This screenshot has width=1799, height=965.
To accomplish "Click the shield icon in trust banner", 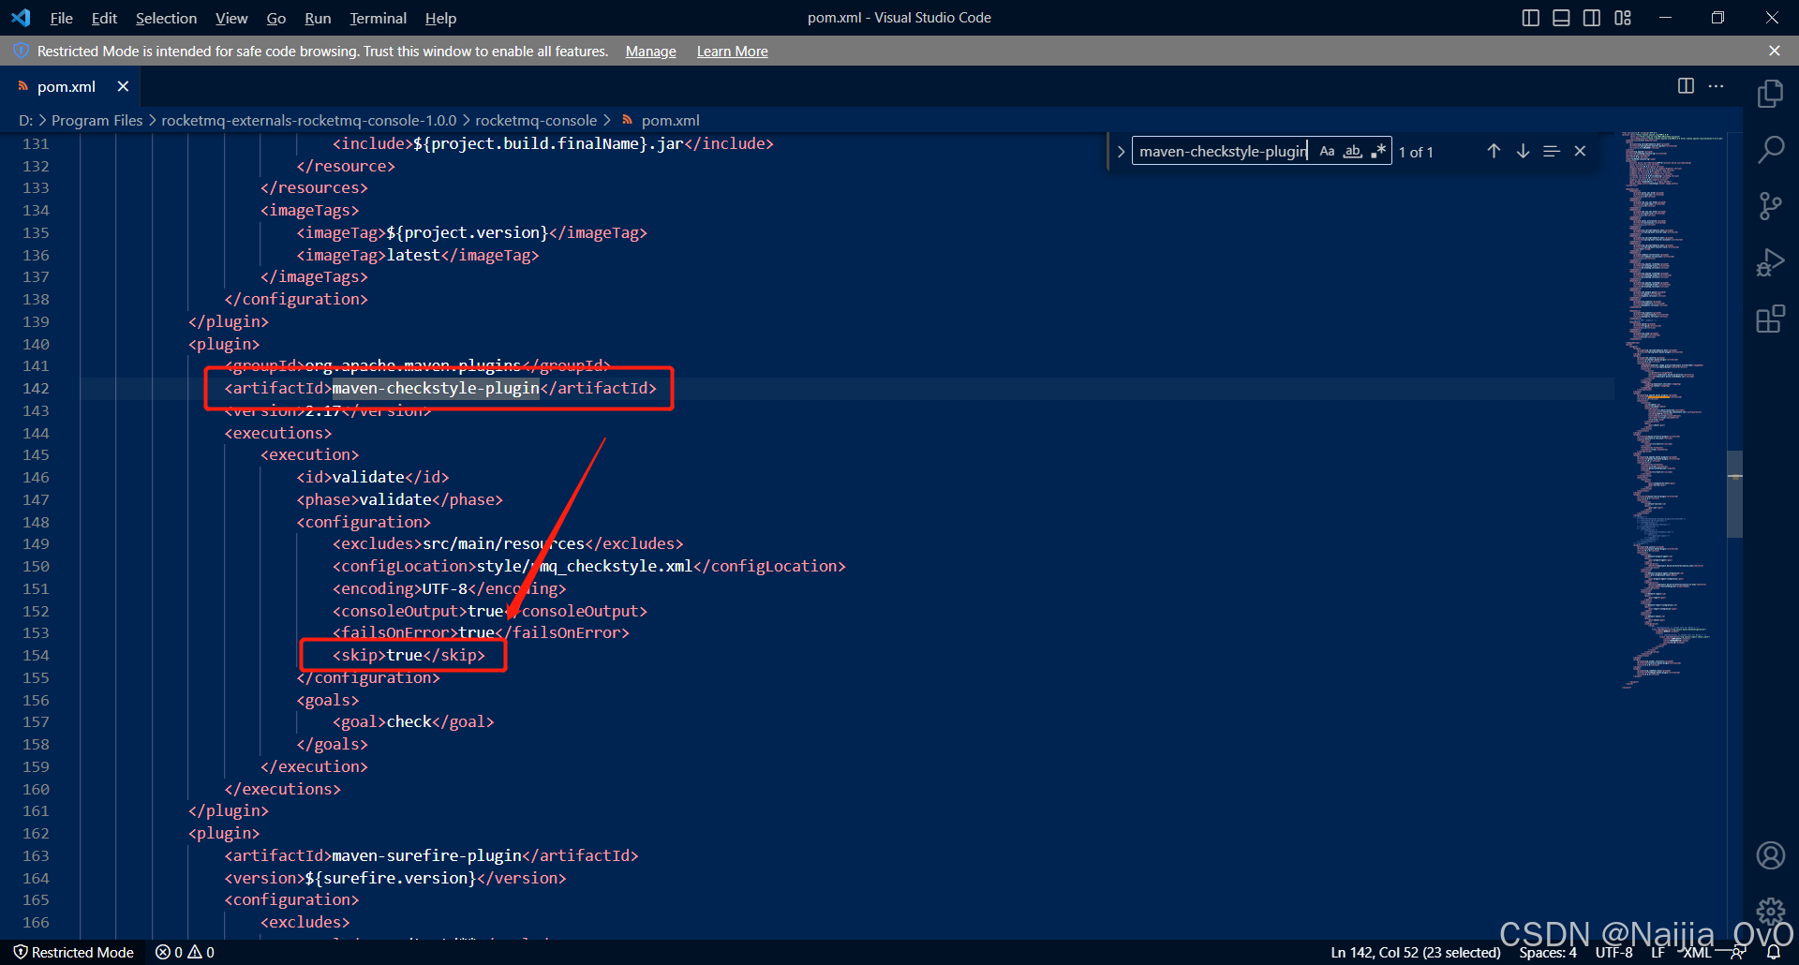I will [x=22, y=51].
